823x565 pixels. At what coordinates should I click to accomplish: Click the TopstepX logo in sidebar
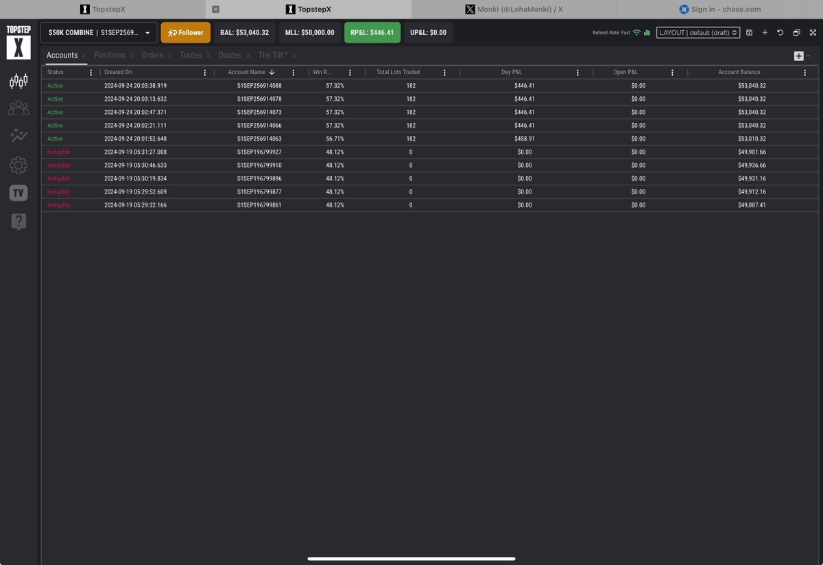19,43
